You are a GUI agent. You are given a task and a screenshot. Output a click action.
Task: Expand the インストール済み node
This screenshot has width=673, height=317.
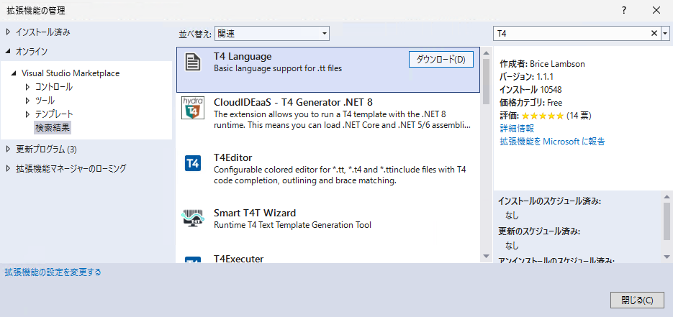8,32
